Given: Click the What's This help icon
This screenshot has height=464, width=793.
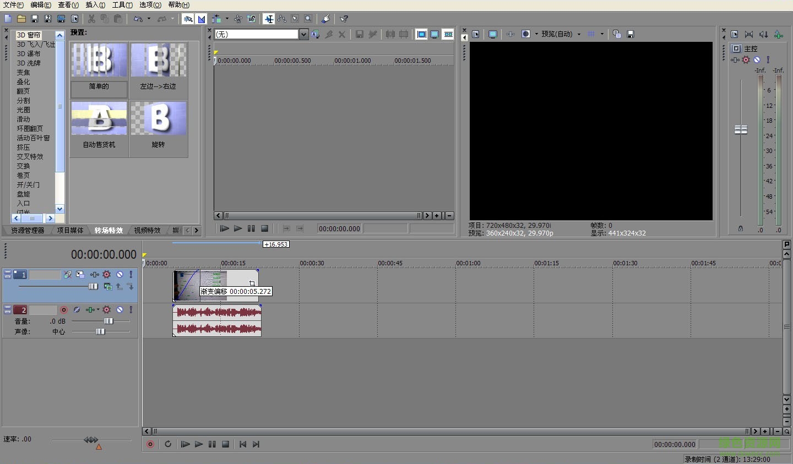Looking at the screenshot, I should tap(344, 19).
